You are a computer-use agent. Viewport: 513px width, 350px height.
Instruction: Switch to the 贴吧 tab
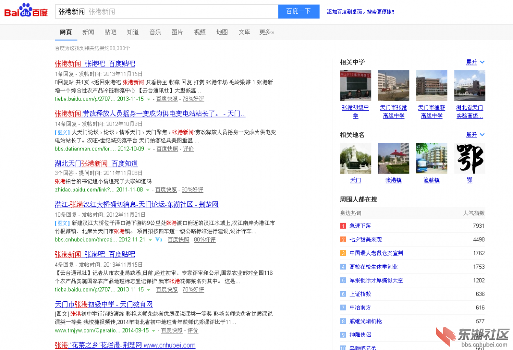pos(110,32)
